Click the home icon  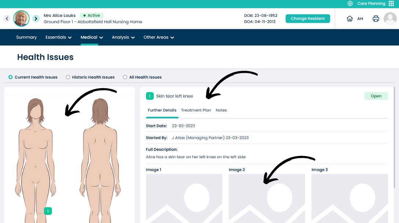350,19
